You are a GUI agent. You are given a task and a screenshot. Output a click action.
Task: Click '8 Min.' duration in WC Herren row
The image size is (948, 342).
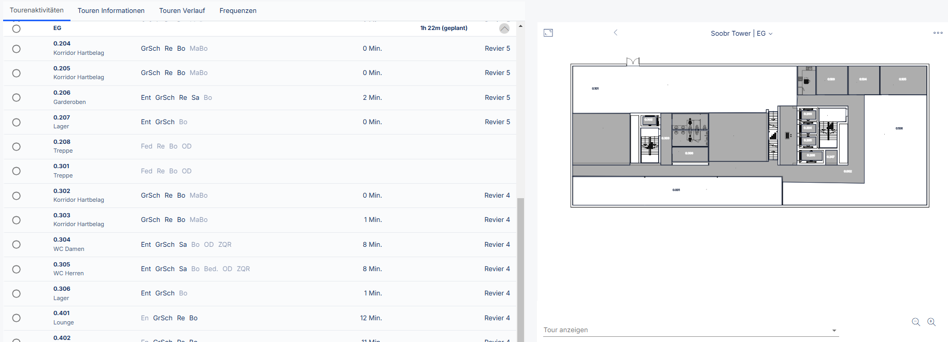pos(372,269)
